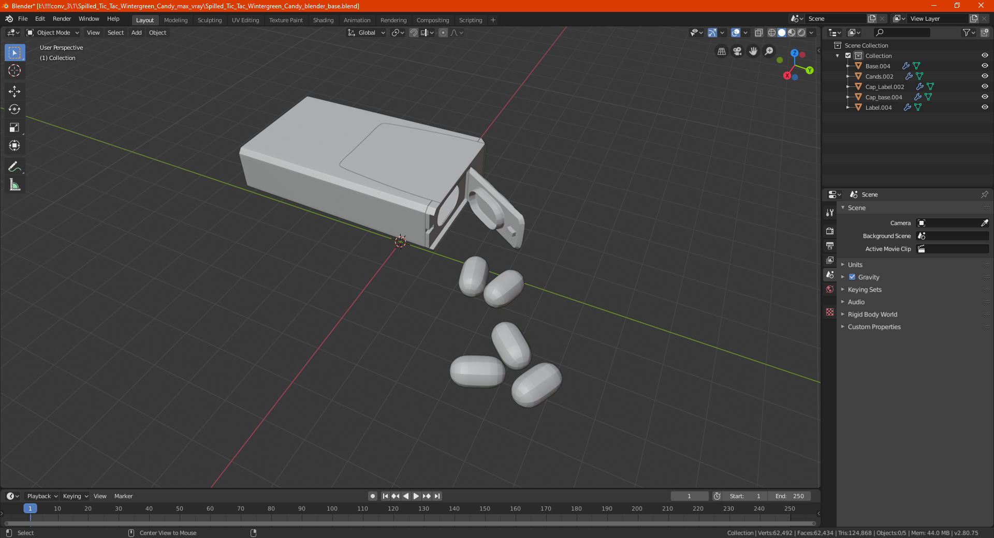
Task: Toggle X-ray display in viewport header
Action: (x=758, y=33)
